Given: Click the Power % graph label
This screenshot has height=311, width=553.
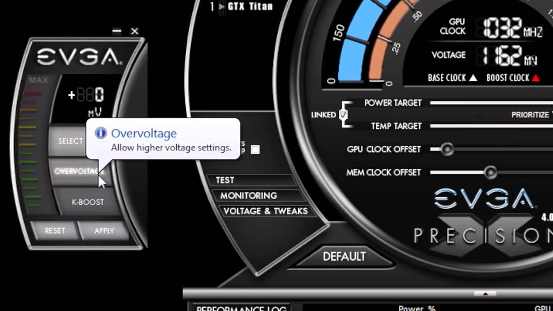Looking at the screenshot, I should tap(417, 308).
